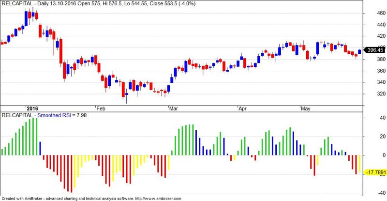This screenshot has height=201, width=387.
Task: Select the Apr date axis marker
Action: pyautogui.click(x=243, y=108)
